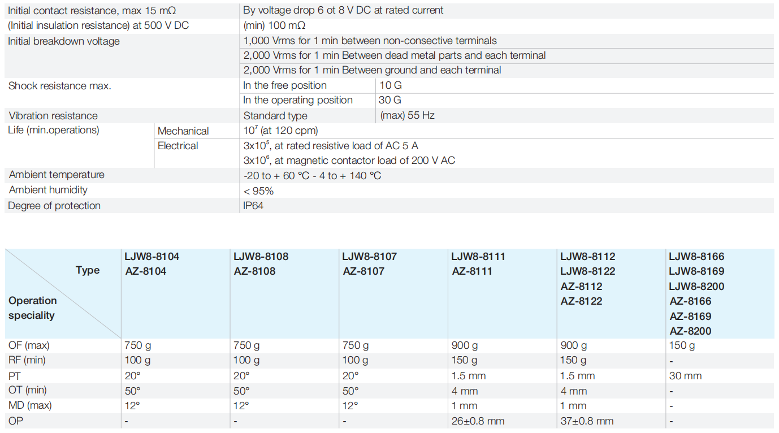The height and width of the screenshot is (433, 779).
Task: Select the LJW8-8104 column header
Action: (152, 257)
